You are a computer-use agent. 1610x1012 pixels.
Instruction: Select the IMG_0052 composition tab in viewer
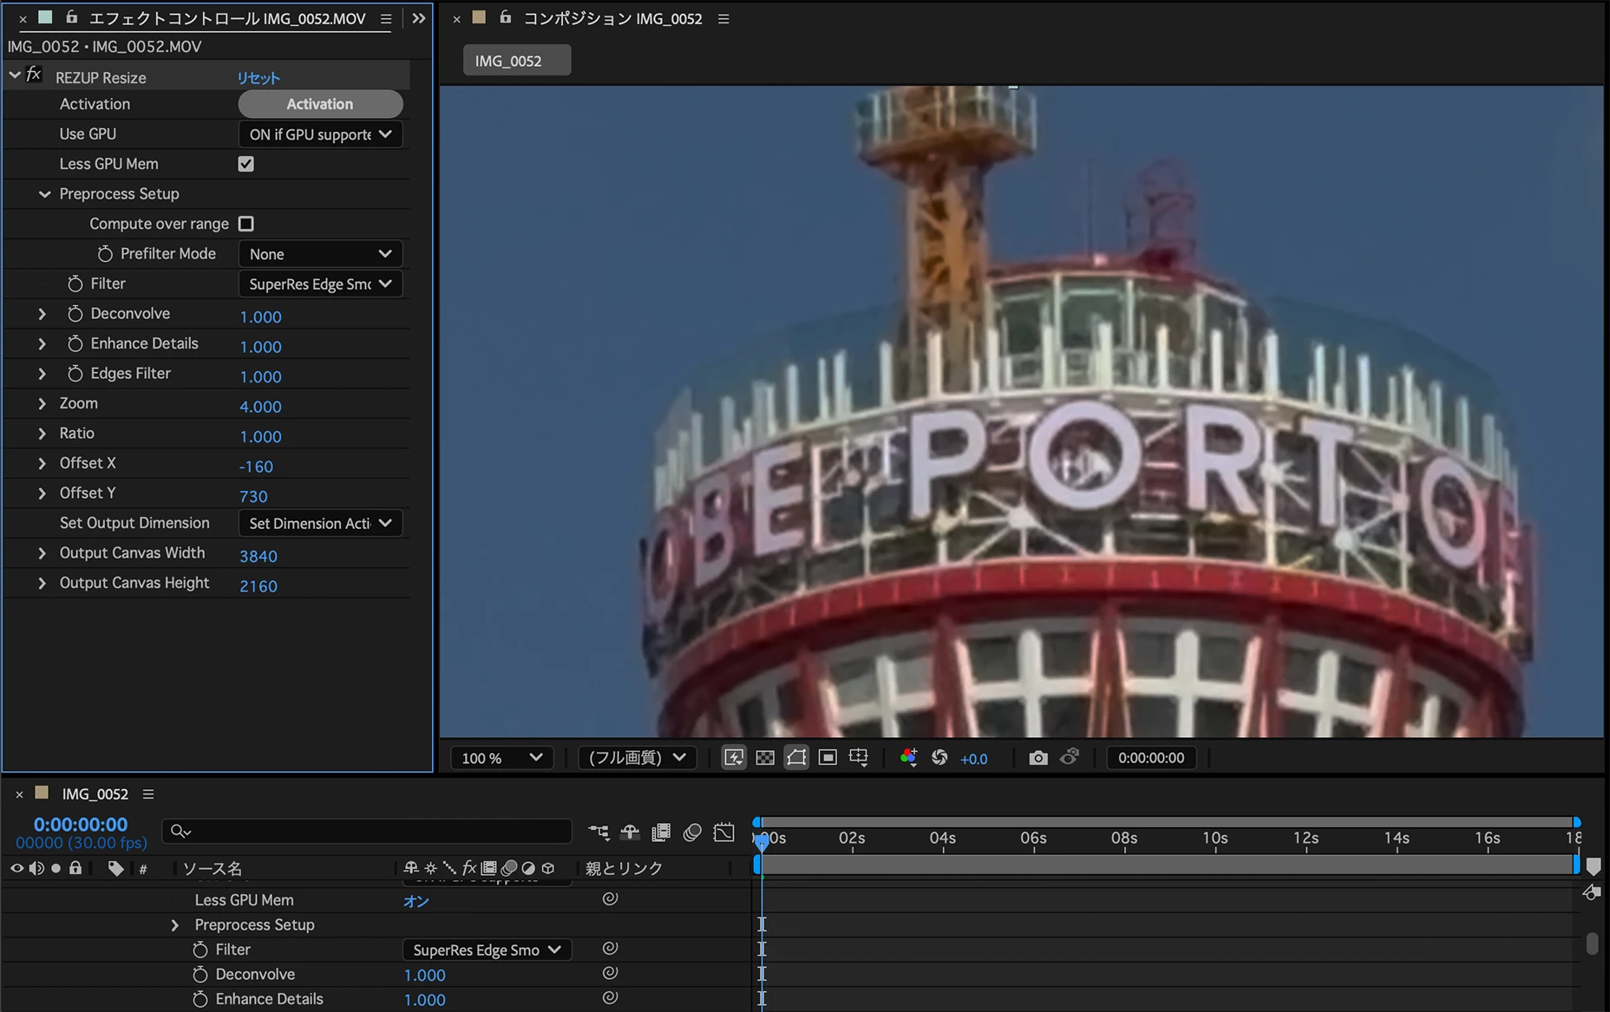tap(516, 61)
